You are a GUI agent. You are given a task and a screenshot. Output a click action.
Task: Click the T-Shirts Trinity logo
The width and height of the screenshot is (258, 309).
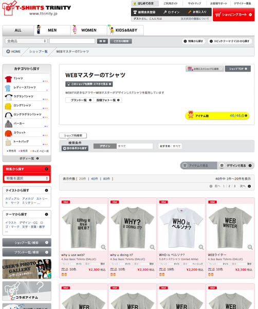coord(36,8)
